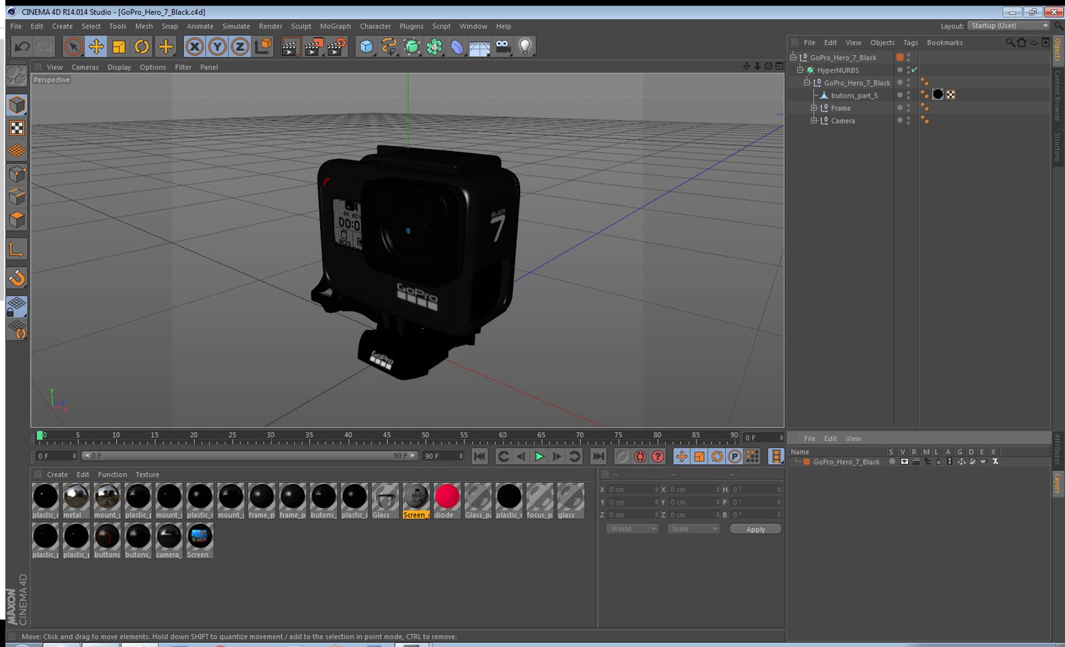Open the Layout dropdown Startup (User)

coord(1009,26)
